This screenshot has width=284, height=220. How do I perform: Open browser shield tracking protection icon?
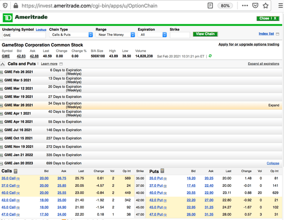[x=5, y=6]
